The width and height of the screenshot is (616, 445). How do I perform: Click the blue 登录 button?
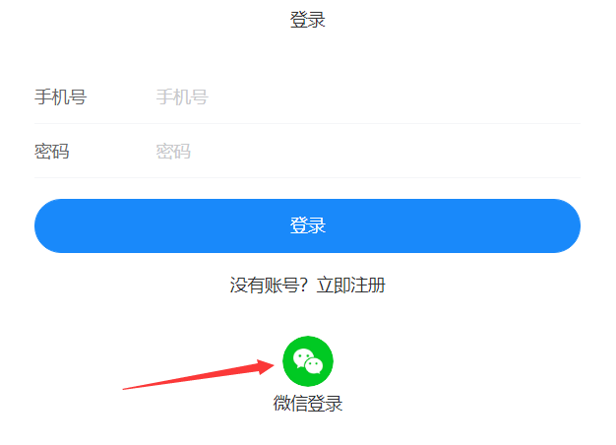(307, 226)
